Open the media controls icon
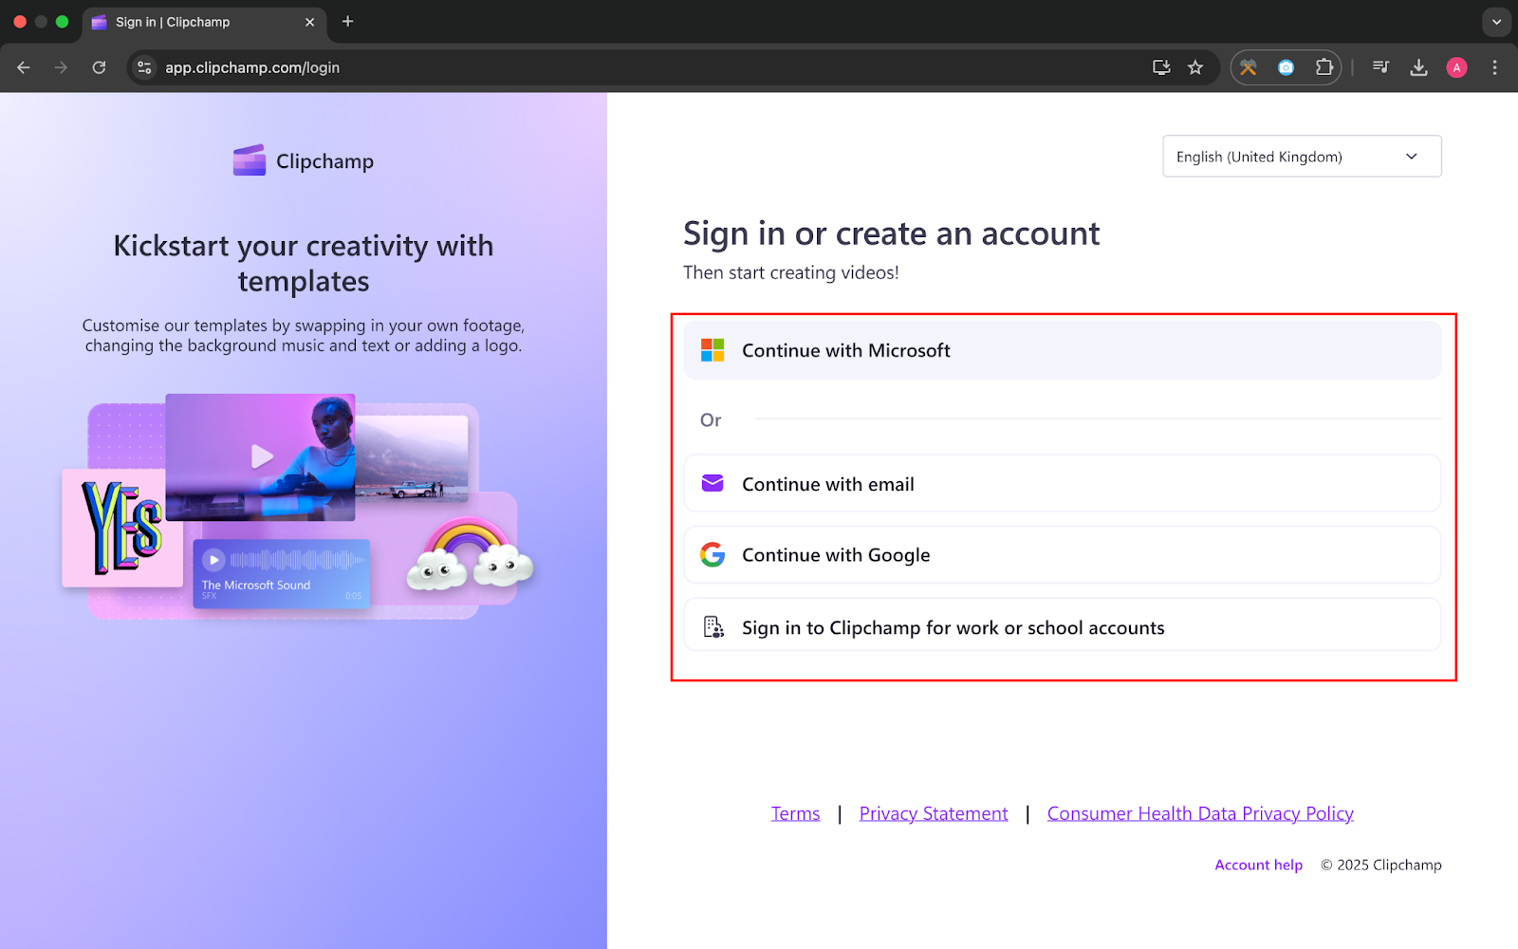Screen dimensions: 1518x949 (x=1380, y=67)
